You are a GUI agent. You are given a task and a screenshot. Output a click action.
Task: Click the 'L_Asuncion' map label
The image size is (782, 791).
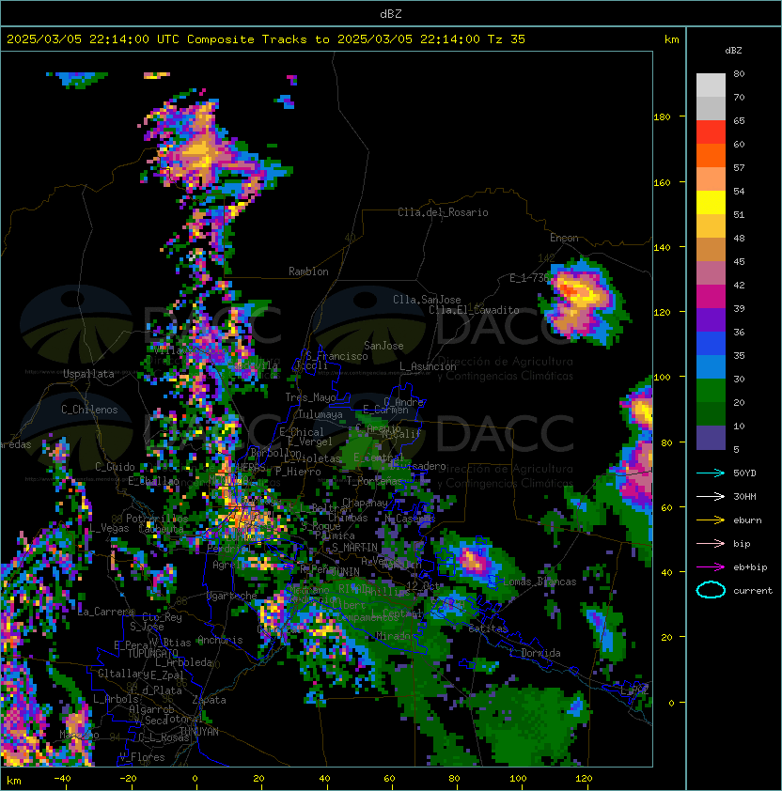pyautogui.click(x=428, y=366)
